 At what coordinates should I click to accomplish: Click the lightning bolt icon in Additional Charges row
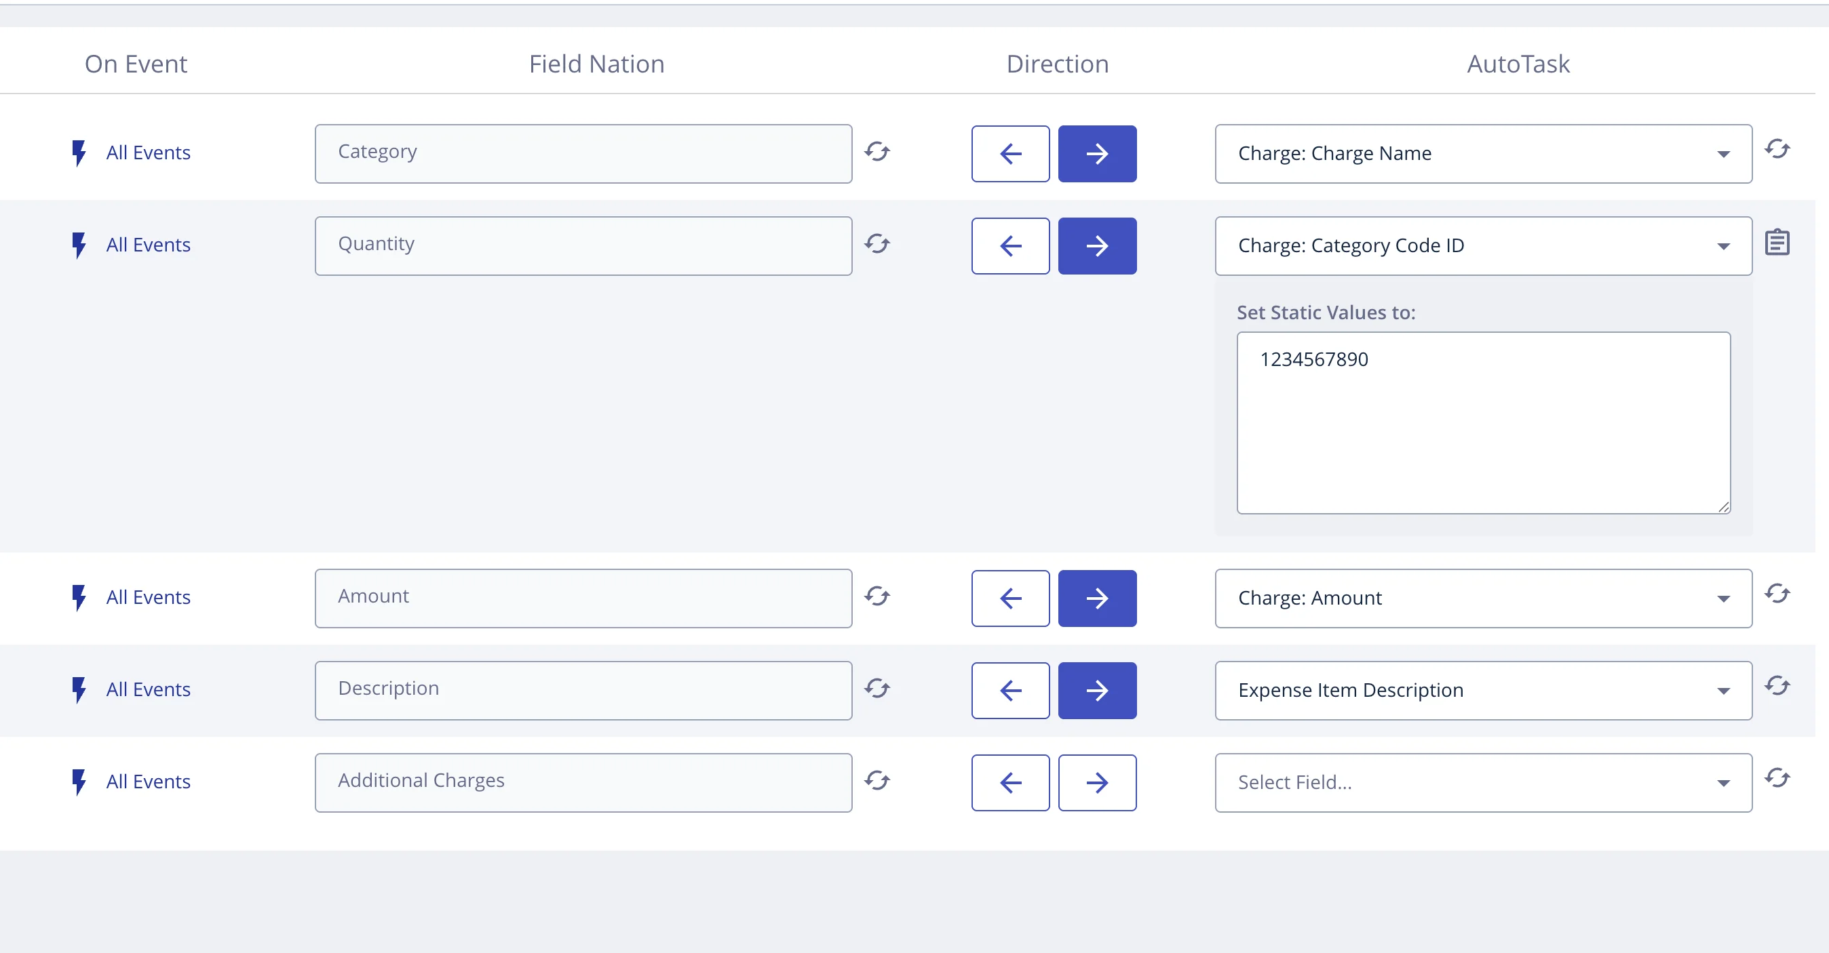[79, 782]
